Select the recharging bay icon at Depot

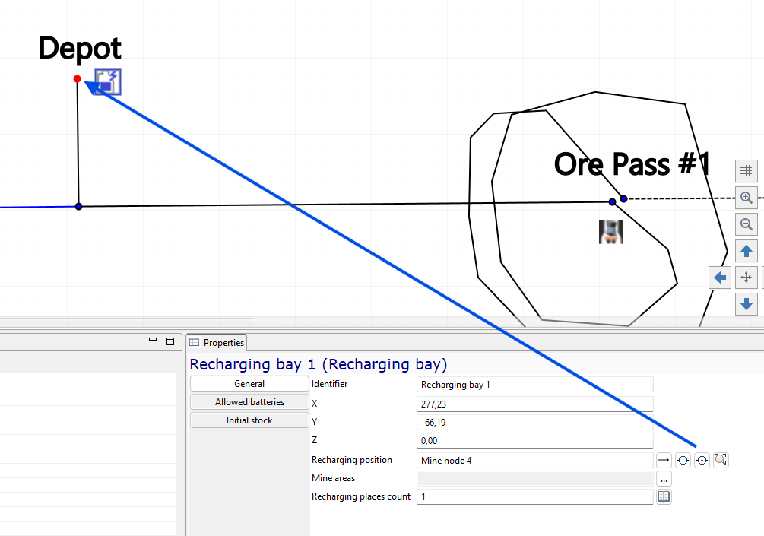(108, 82)
